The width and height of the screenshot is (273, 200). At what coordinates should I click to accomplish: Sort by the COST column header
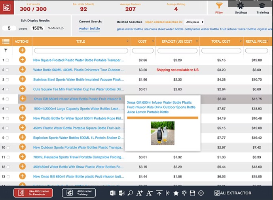[x=142, y=42]
